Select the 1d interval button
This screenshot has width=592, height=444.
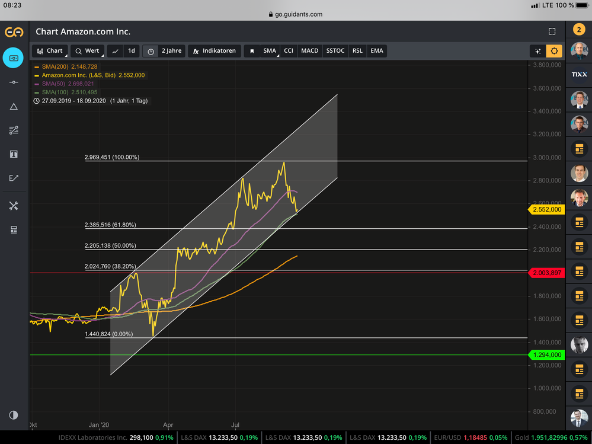click(x=131, y=51)
